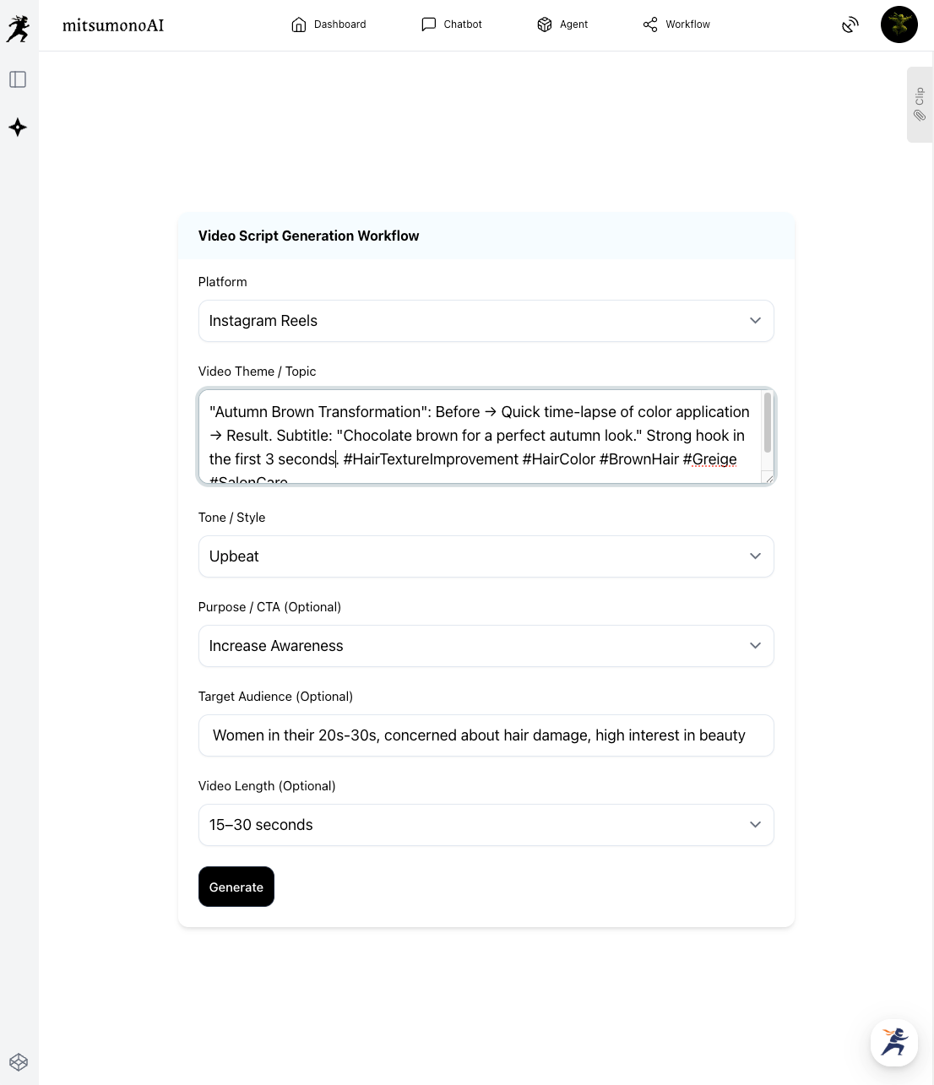Open the Clip paperclip side tab
This screenshot has height=1085, width=934.
[920, 105]
